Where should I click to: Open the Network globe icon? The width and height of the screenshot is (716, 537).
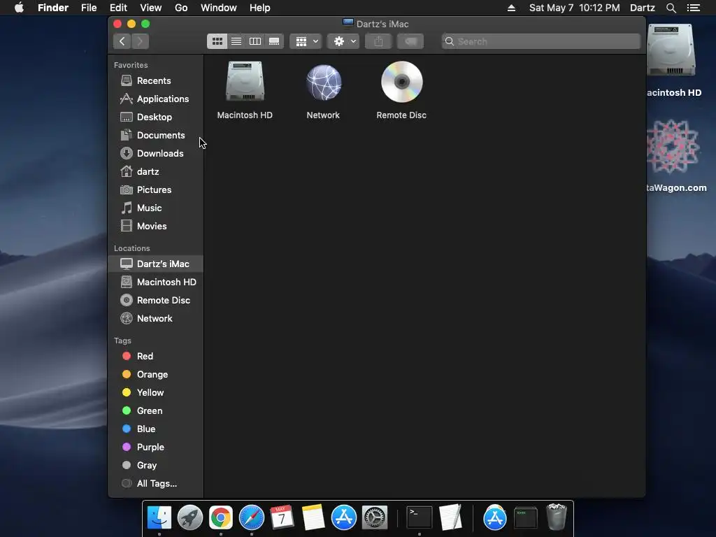pyautogui.click(x=323, y=83)
